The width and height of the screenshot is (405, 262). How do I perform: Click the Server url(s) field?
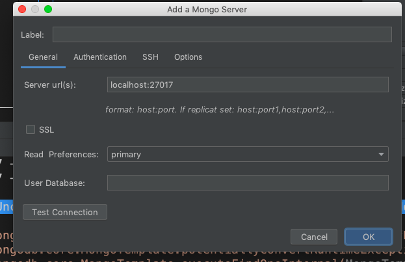[x=248, y=85]
